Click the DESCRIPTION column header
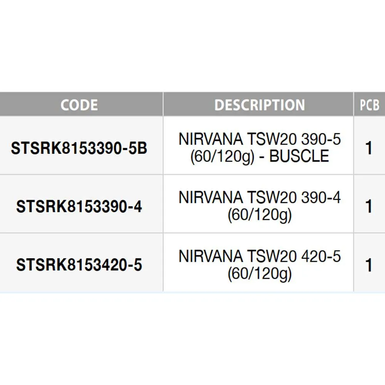This screenshot has width=385, height=385. point(259,105)
